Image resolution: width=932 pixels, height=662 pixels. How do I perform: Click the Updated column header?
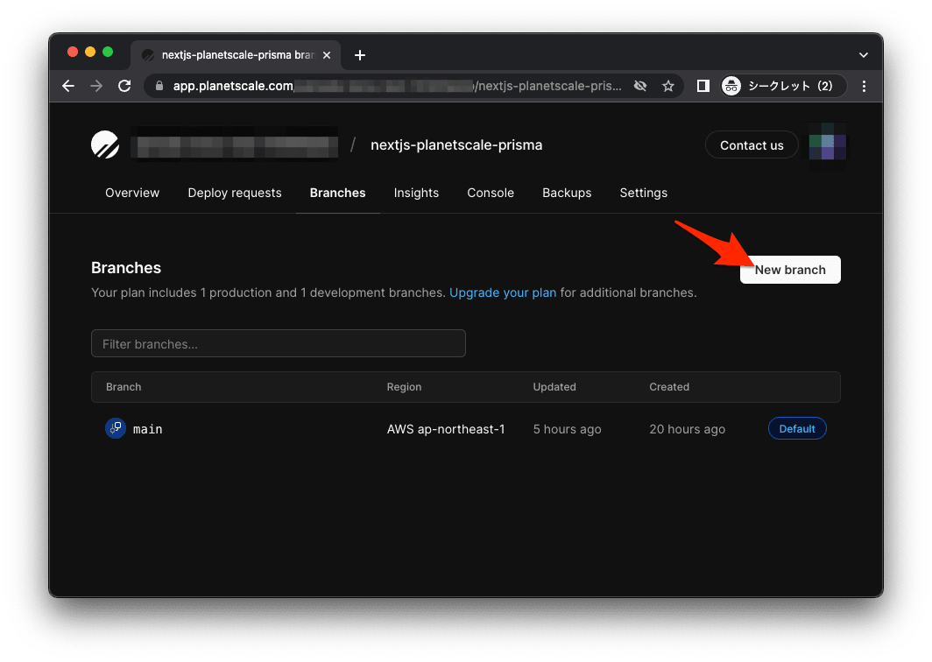[x=554, y=387]
